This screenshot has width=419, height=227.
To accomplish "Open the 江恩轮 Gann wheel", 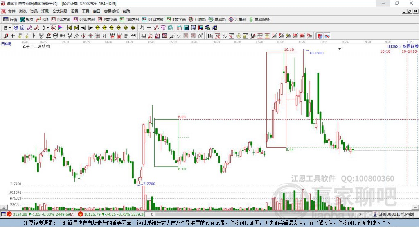I will click(x=197, y=20).
